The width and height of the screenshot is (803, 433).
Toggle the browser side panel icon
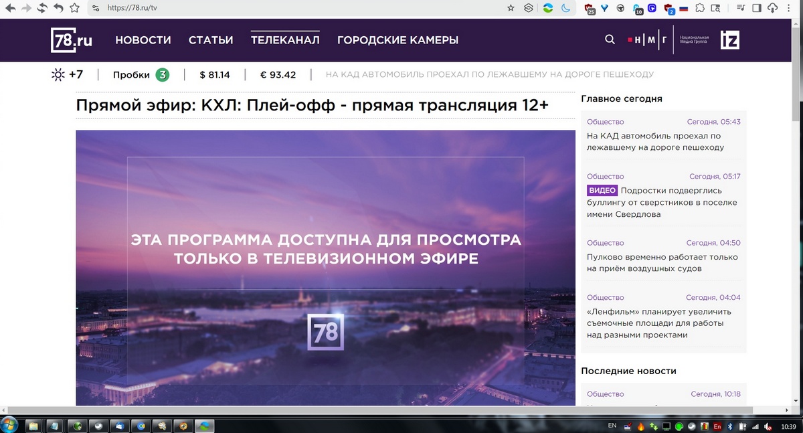point(757,8)
